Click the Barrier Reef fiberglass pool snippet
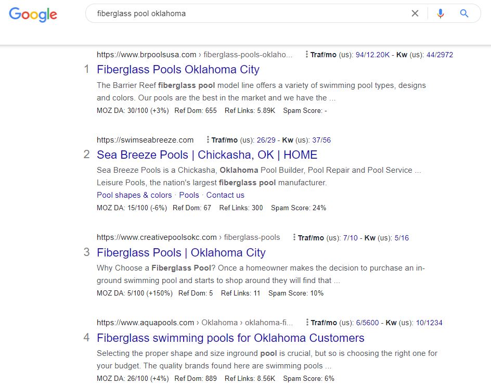491x384 pixels. tap(261, 92)
